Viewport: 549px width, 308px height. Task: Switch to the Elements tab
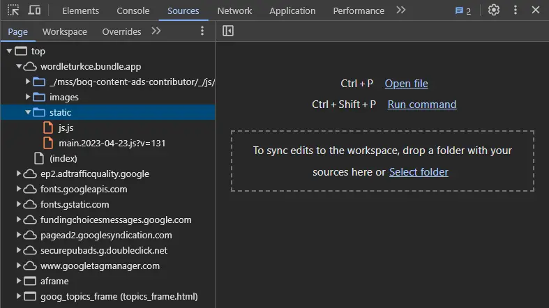coord(80,11)
